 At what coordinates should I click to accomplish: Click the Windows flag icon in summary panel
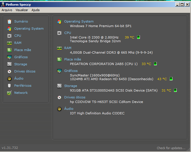59,22
